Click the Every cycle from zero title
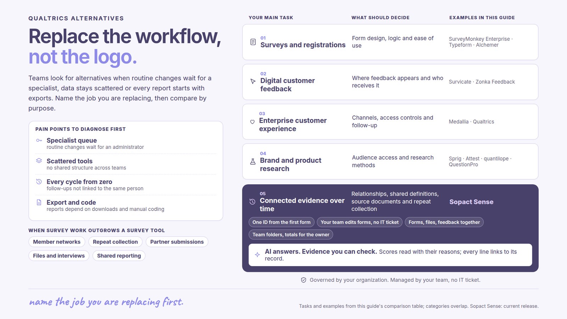The height and width of the screenshot is (319, 567). pyautogui.click(x=79, y=182)
